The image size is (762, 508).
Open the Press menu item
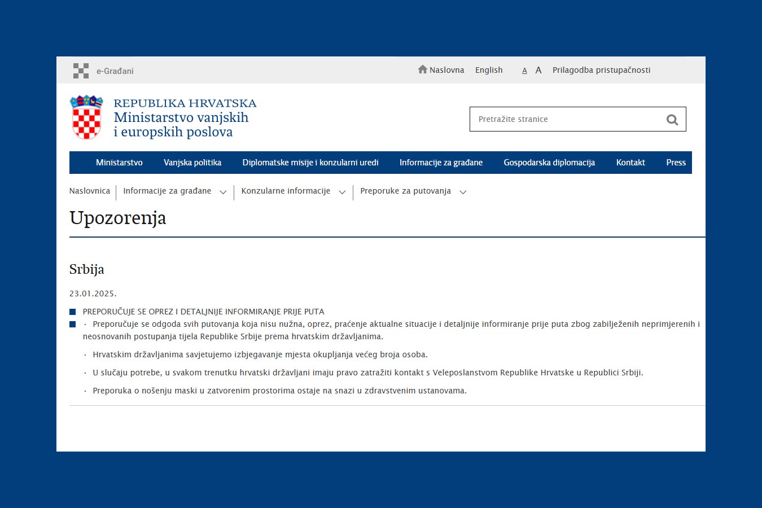[x=676, y=163]
